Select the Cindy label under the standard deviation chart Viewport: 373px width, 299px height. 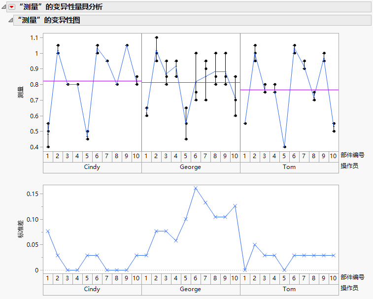[x=92, y=289]
